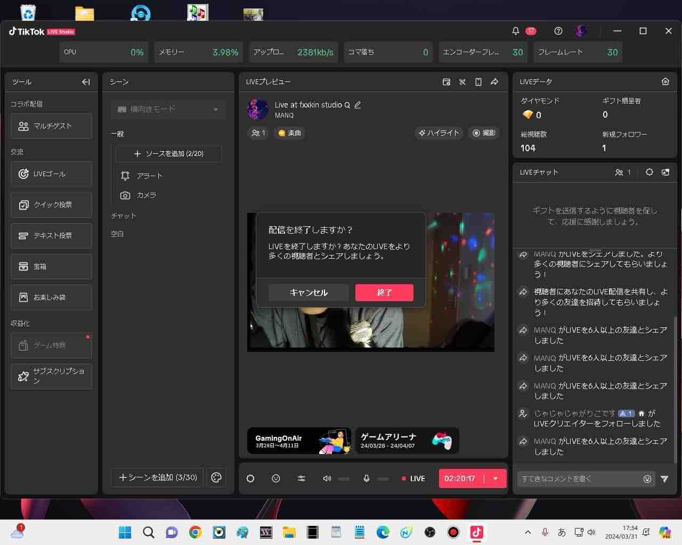682x545 pixels.
Task: Open OBS Studio from the taskbar
Action: click(x=430, y=532)
